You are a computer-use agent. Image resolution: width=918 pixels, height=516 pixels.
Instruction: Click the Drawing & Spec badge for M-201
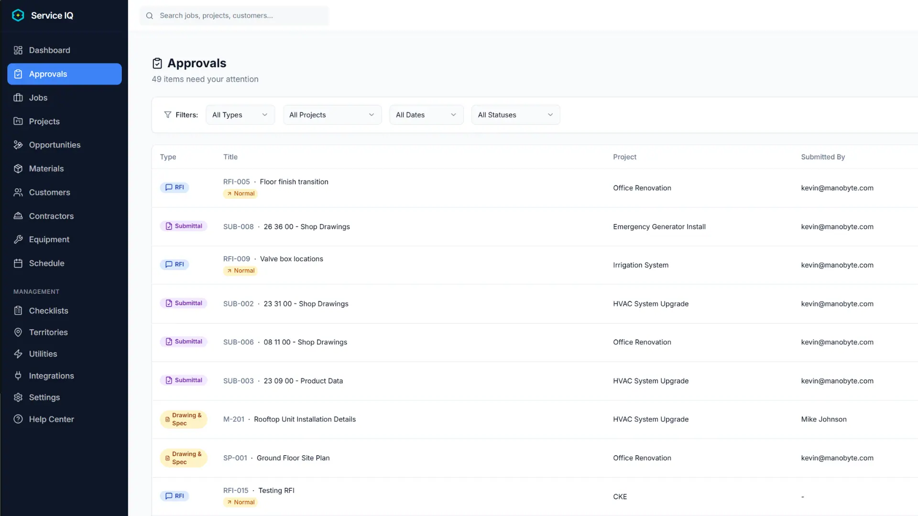pos(184,419)
